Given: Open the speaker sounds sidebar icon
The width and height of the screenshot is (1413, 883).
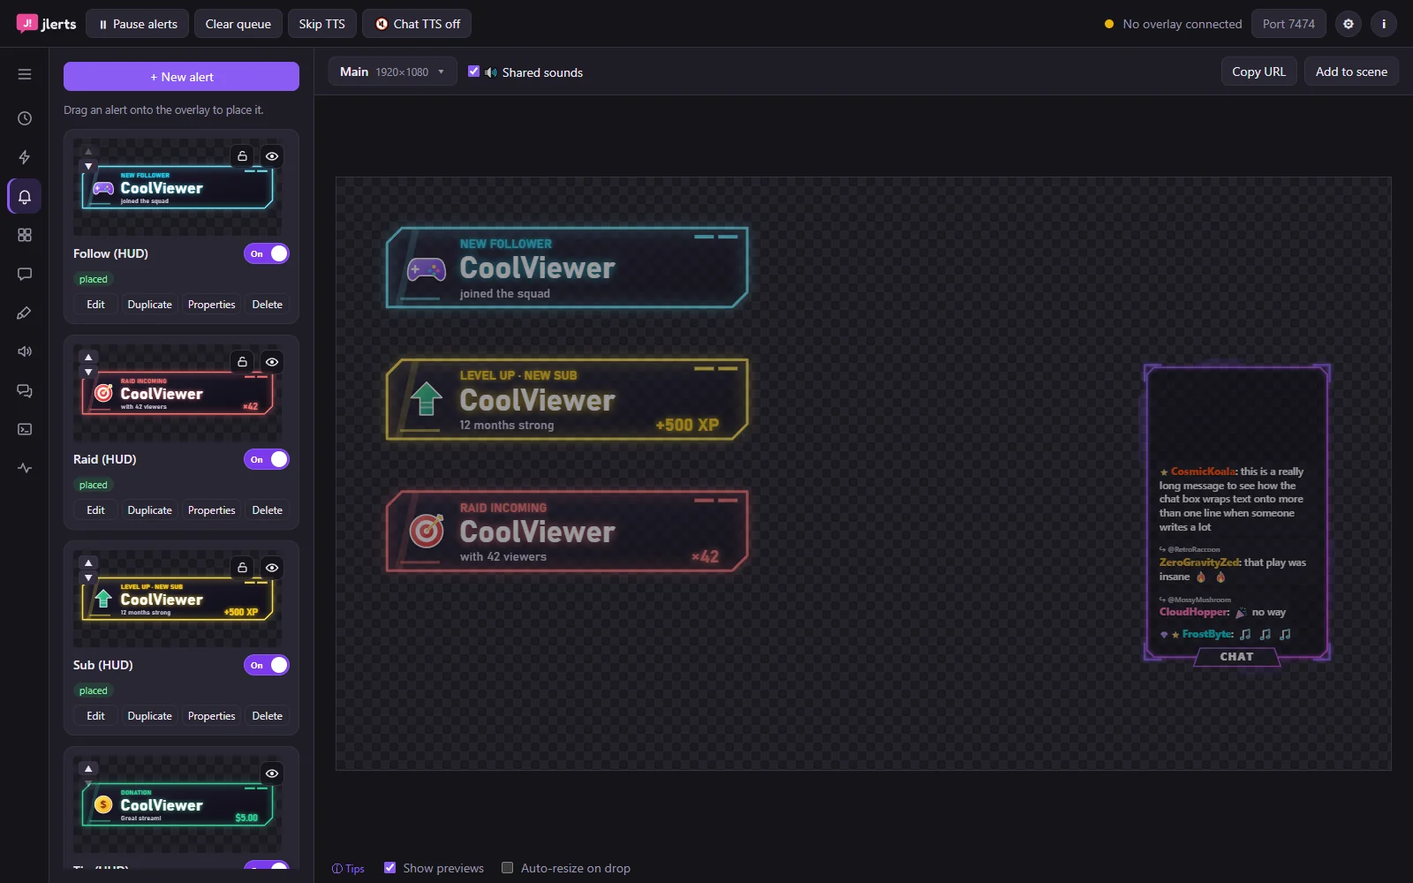Looking at the screenshot, I should pos(25,351).
